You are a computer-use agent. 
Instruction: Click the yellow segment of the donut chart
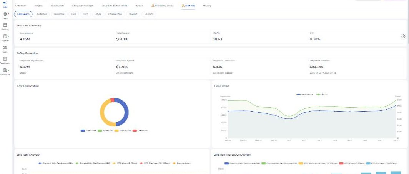click(103, 113)
